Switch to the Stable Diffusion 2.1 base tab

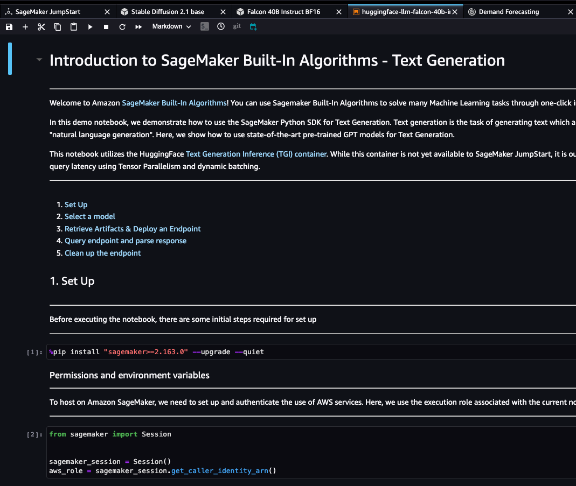coord(168,12)
